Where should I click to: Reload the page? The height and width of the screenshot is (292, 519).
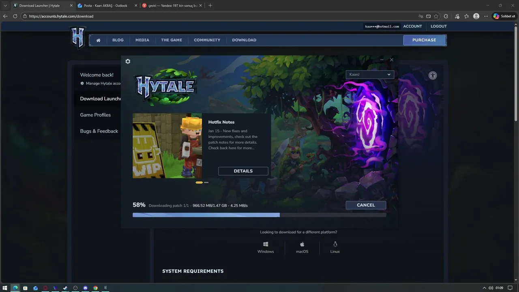point(15,16)
